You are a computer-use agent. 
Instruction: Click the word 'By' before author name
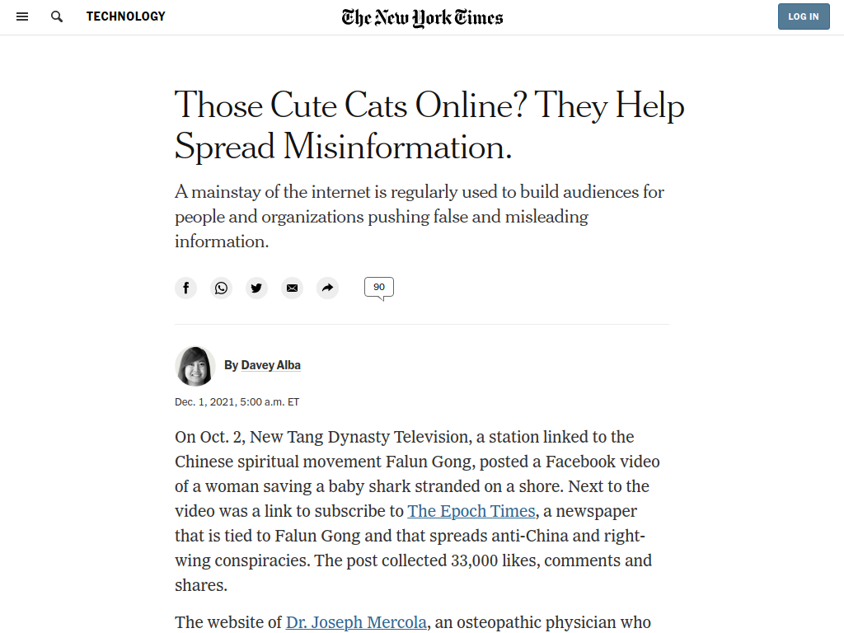point(231,365)
